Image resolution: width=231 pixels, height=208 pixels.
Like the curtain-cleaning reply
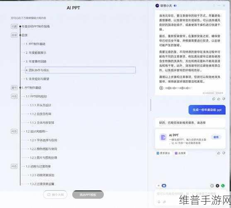coord(219,99)
